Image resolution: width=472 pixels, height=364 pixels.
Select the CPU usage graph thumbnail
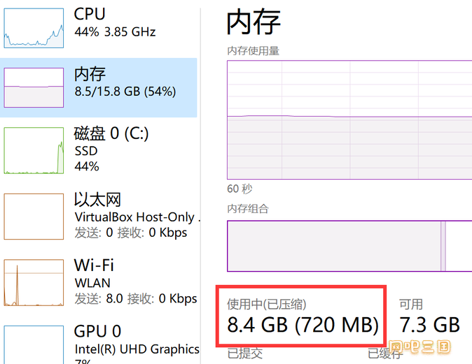point(34,28)
